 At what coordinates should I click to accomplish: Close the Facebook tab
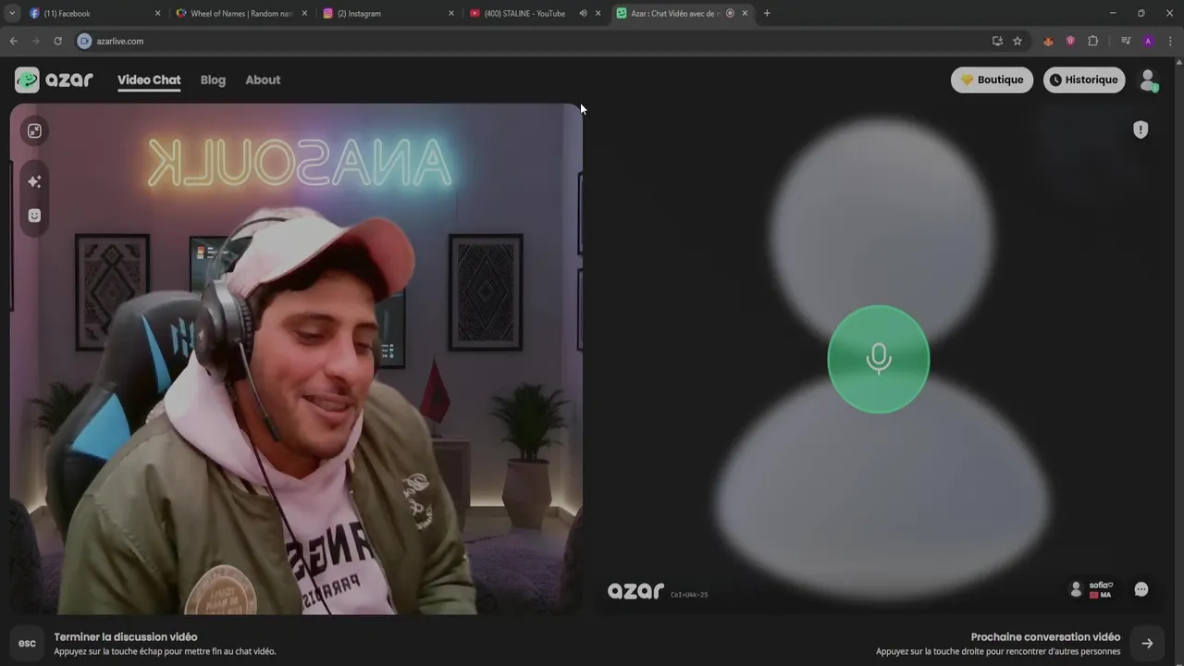157,14
